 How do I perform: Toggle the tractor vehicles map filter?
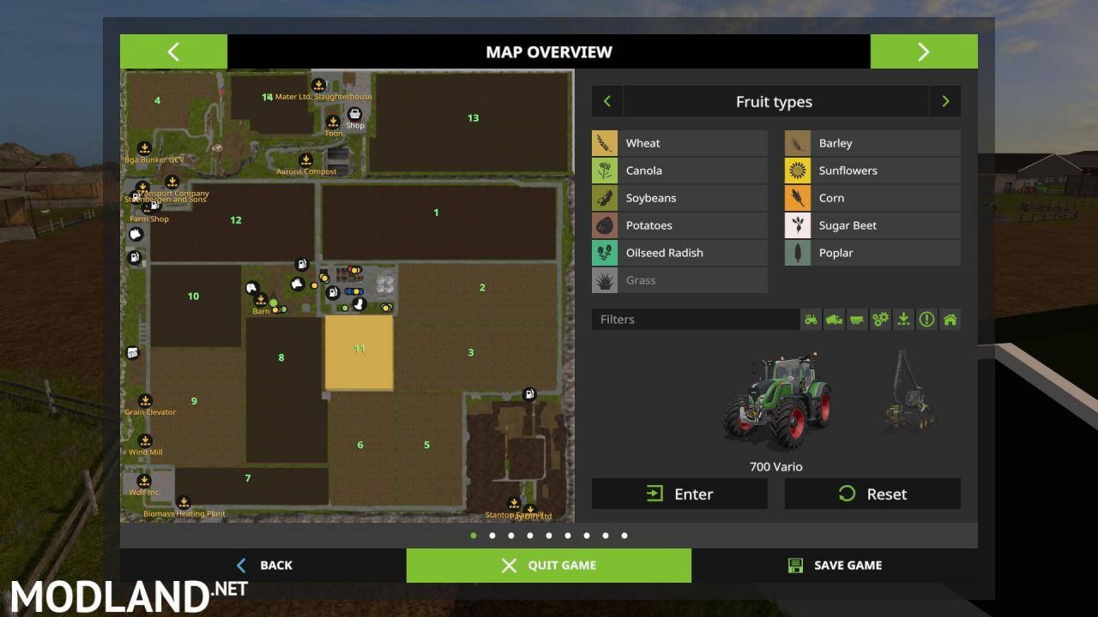point(811,320)
